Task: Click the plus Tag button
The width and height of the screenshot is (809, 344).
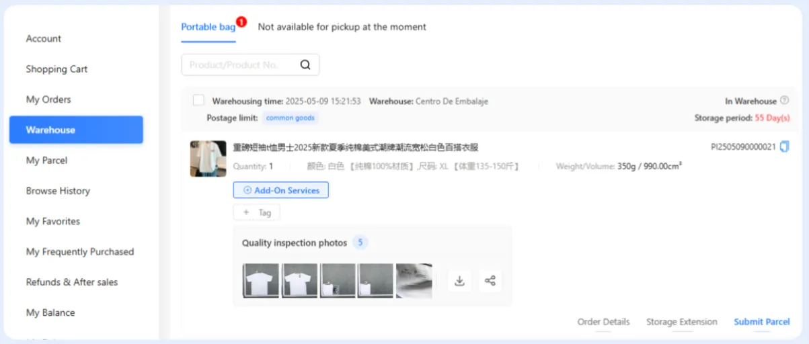Action: click(256, 212)
